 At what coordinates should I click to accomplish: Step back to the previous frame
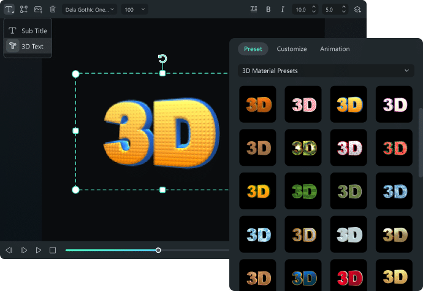9,250
